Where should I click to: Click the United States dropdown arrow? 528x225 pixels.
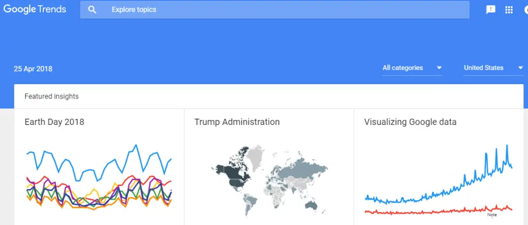click(x=521, y=68)
